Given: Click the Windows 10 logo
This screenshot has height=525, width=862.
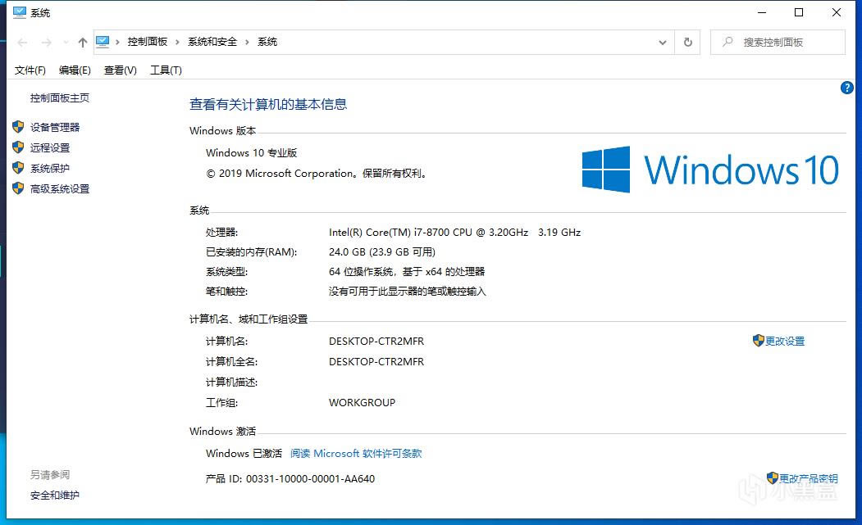Looking at the screenshot, I should click(710, 170).
